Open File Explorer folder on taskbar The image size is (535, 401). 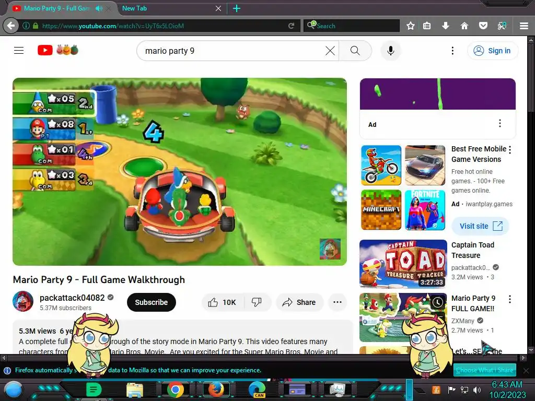tap(135, 390)
